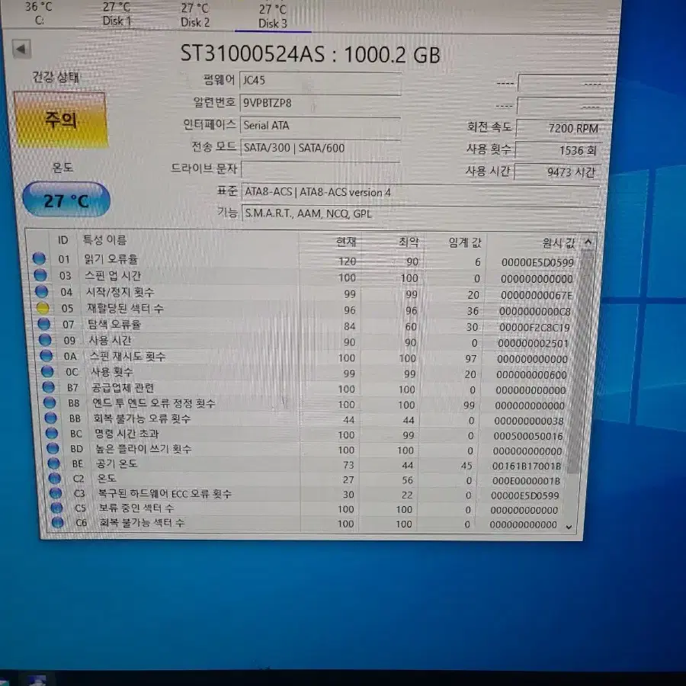Select the Disk 3 tab

[273, 16]
